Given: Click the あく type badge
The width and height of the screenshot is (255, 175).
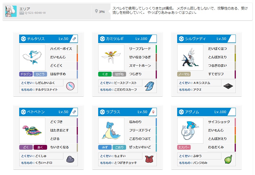Looking at the screenshot, I should coord(40,147).
